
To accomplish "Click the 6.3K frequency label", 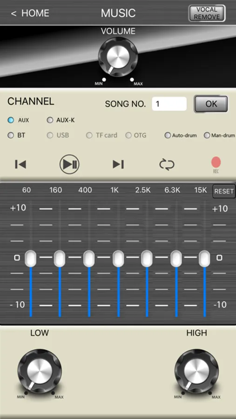I will pos(172,190).
